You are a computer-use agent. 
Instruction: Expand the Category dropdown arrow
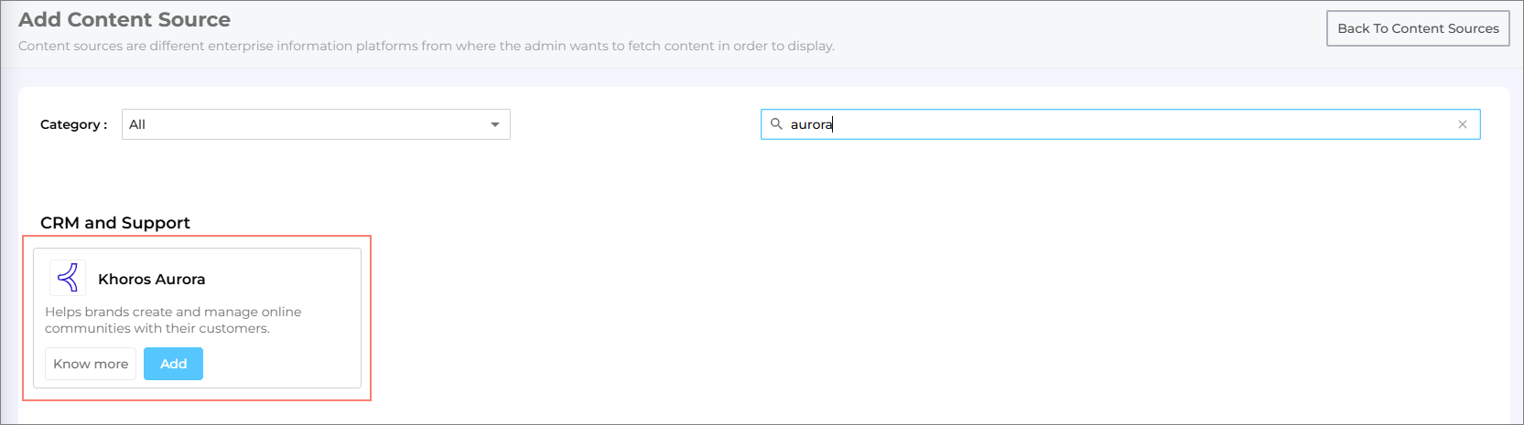click(x=494, y=124)
